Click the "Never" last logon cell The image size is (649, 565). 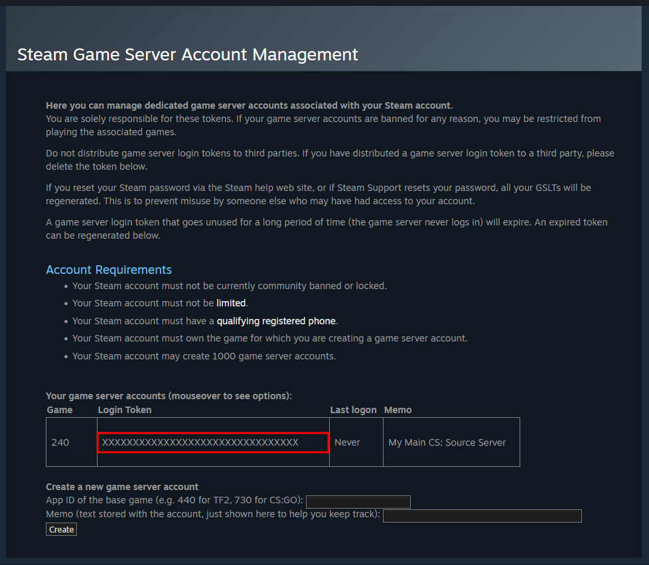pos(347,442)
